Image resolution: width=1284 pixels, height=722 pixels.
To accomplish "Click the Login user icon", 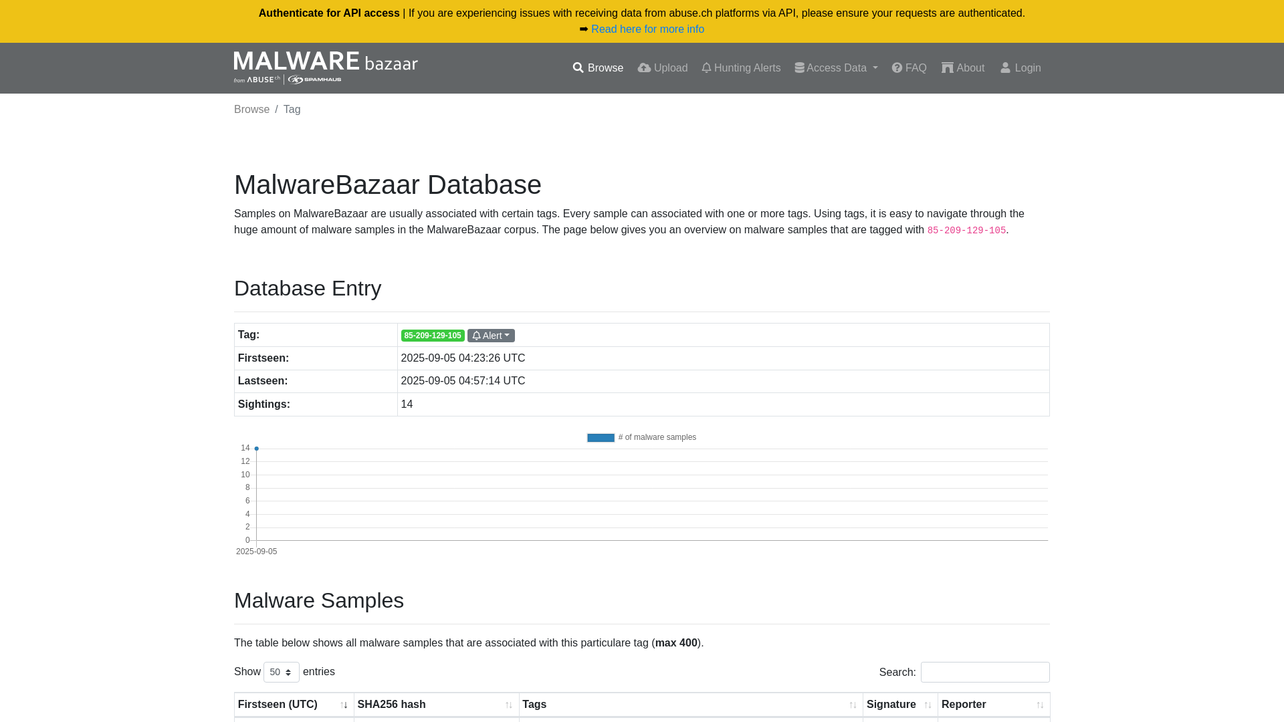I will point(1005,68).
